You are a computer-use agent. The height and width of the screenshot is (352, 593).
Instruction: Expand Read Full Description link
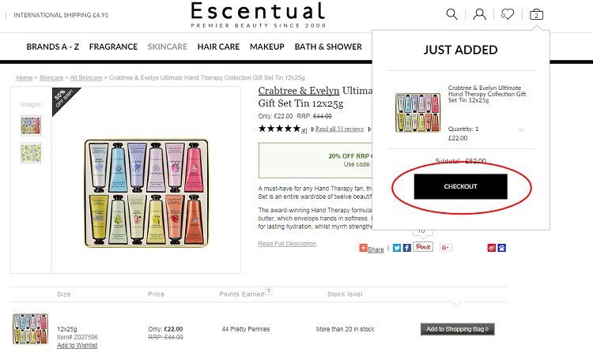[287, 244]
